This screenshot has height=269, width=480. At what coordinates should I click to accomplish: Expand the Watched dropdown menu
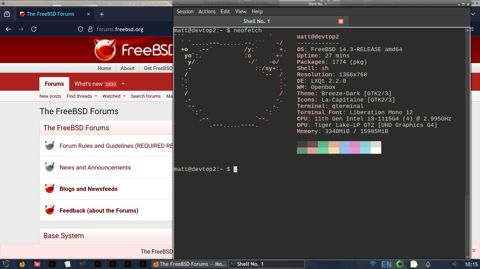(x=124, y=96)
